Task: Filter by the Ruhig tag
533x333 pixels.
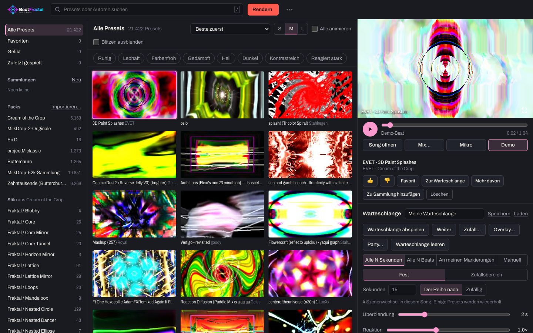Action: pos(105,58)
